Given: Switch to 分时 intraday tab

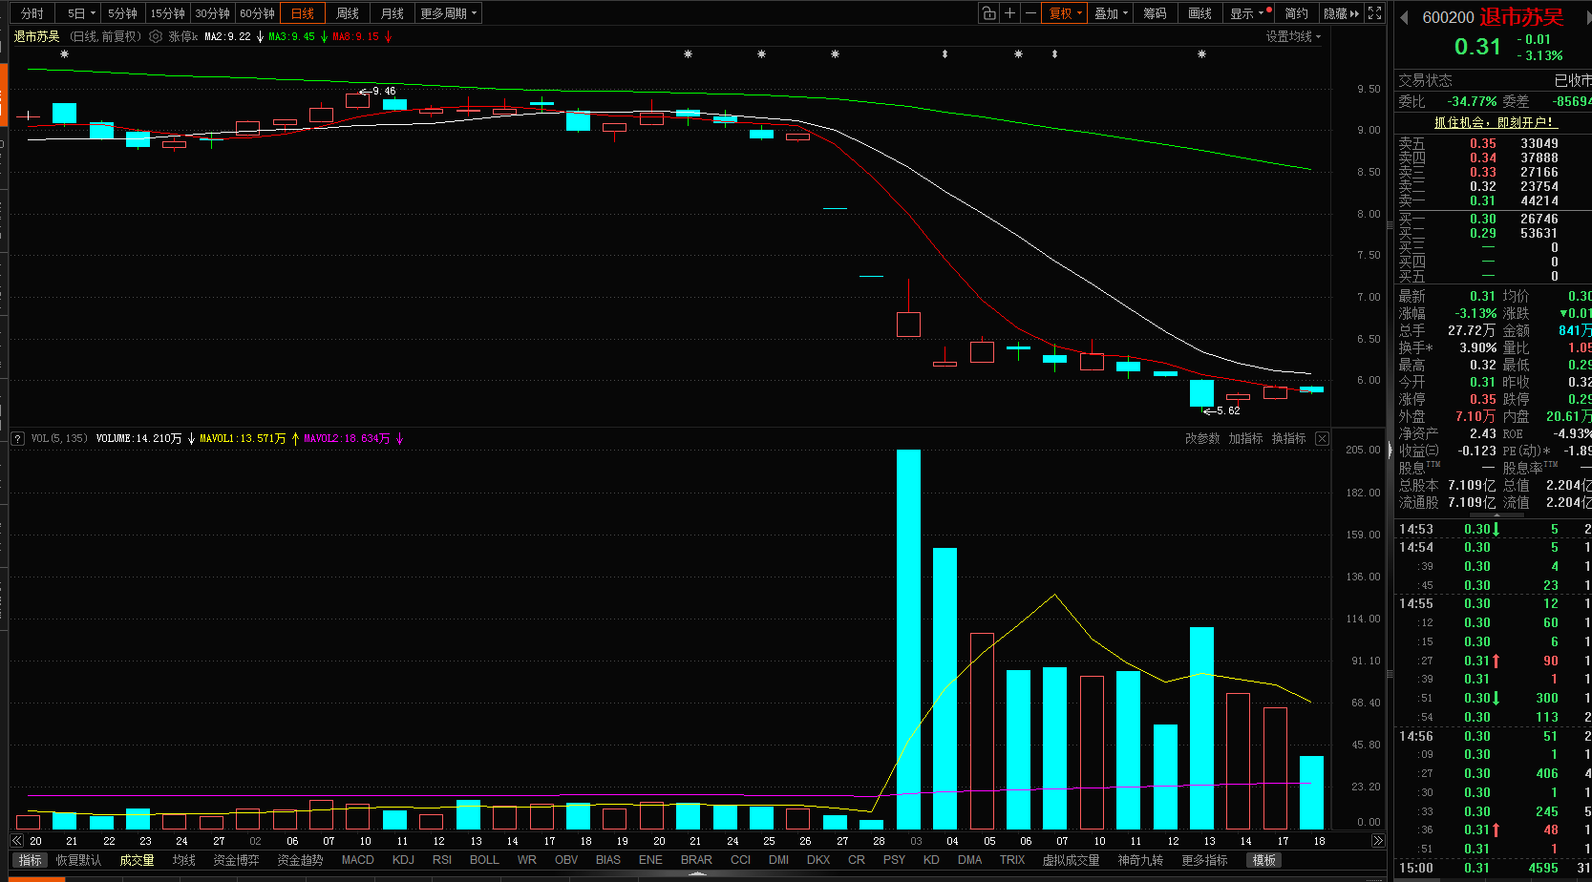Looking at the screenshot, I should click(x=32, y=13).
